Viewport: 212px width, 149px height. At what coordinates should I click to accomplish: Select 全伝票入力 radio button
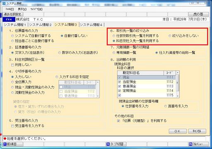pyautogui.click(x=12, y=82)
